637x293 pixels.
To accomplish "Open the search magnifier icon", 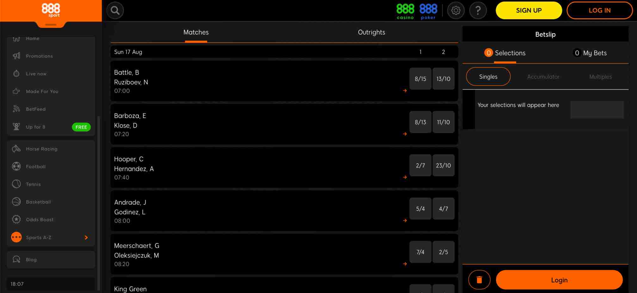I will [x=115, y=10].
